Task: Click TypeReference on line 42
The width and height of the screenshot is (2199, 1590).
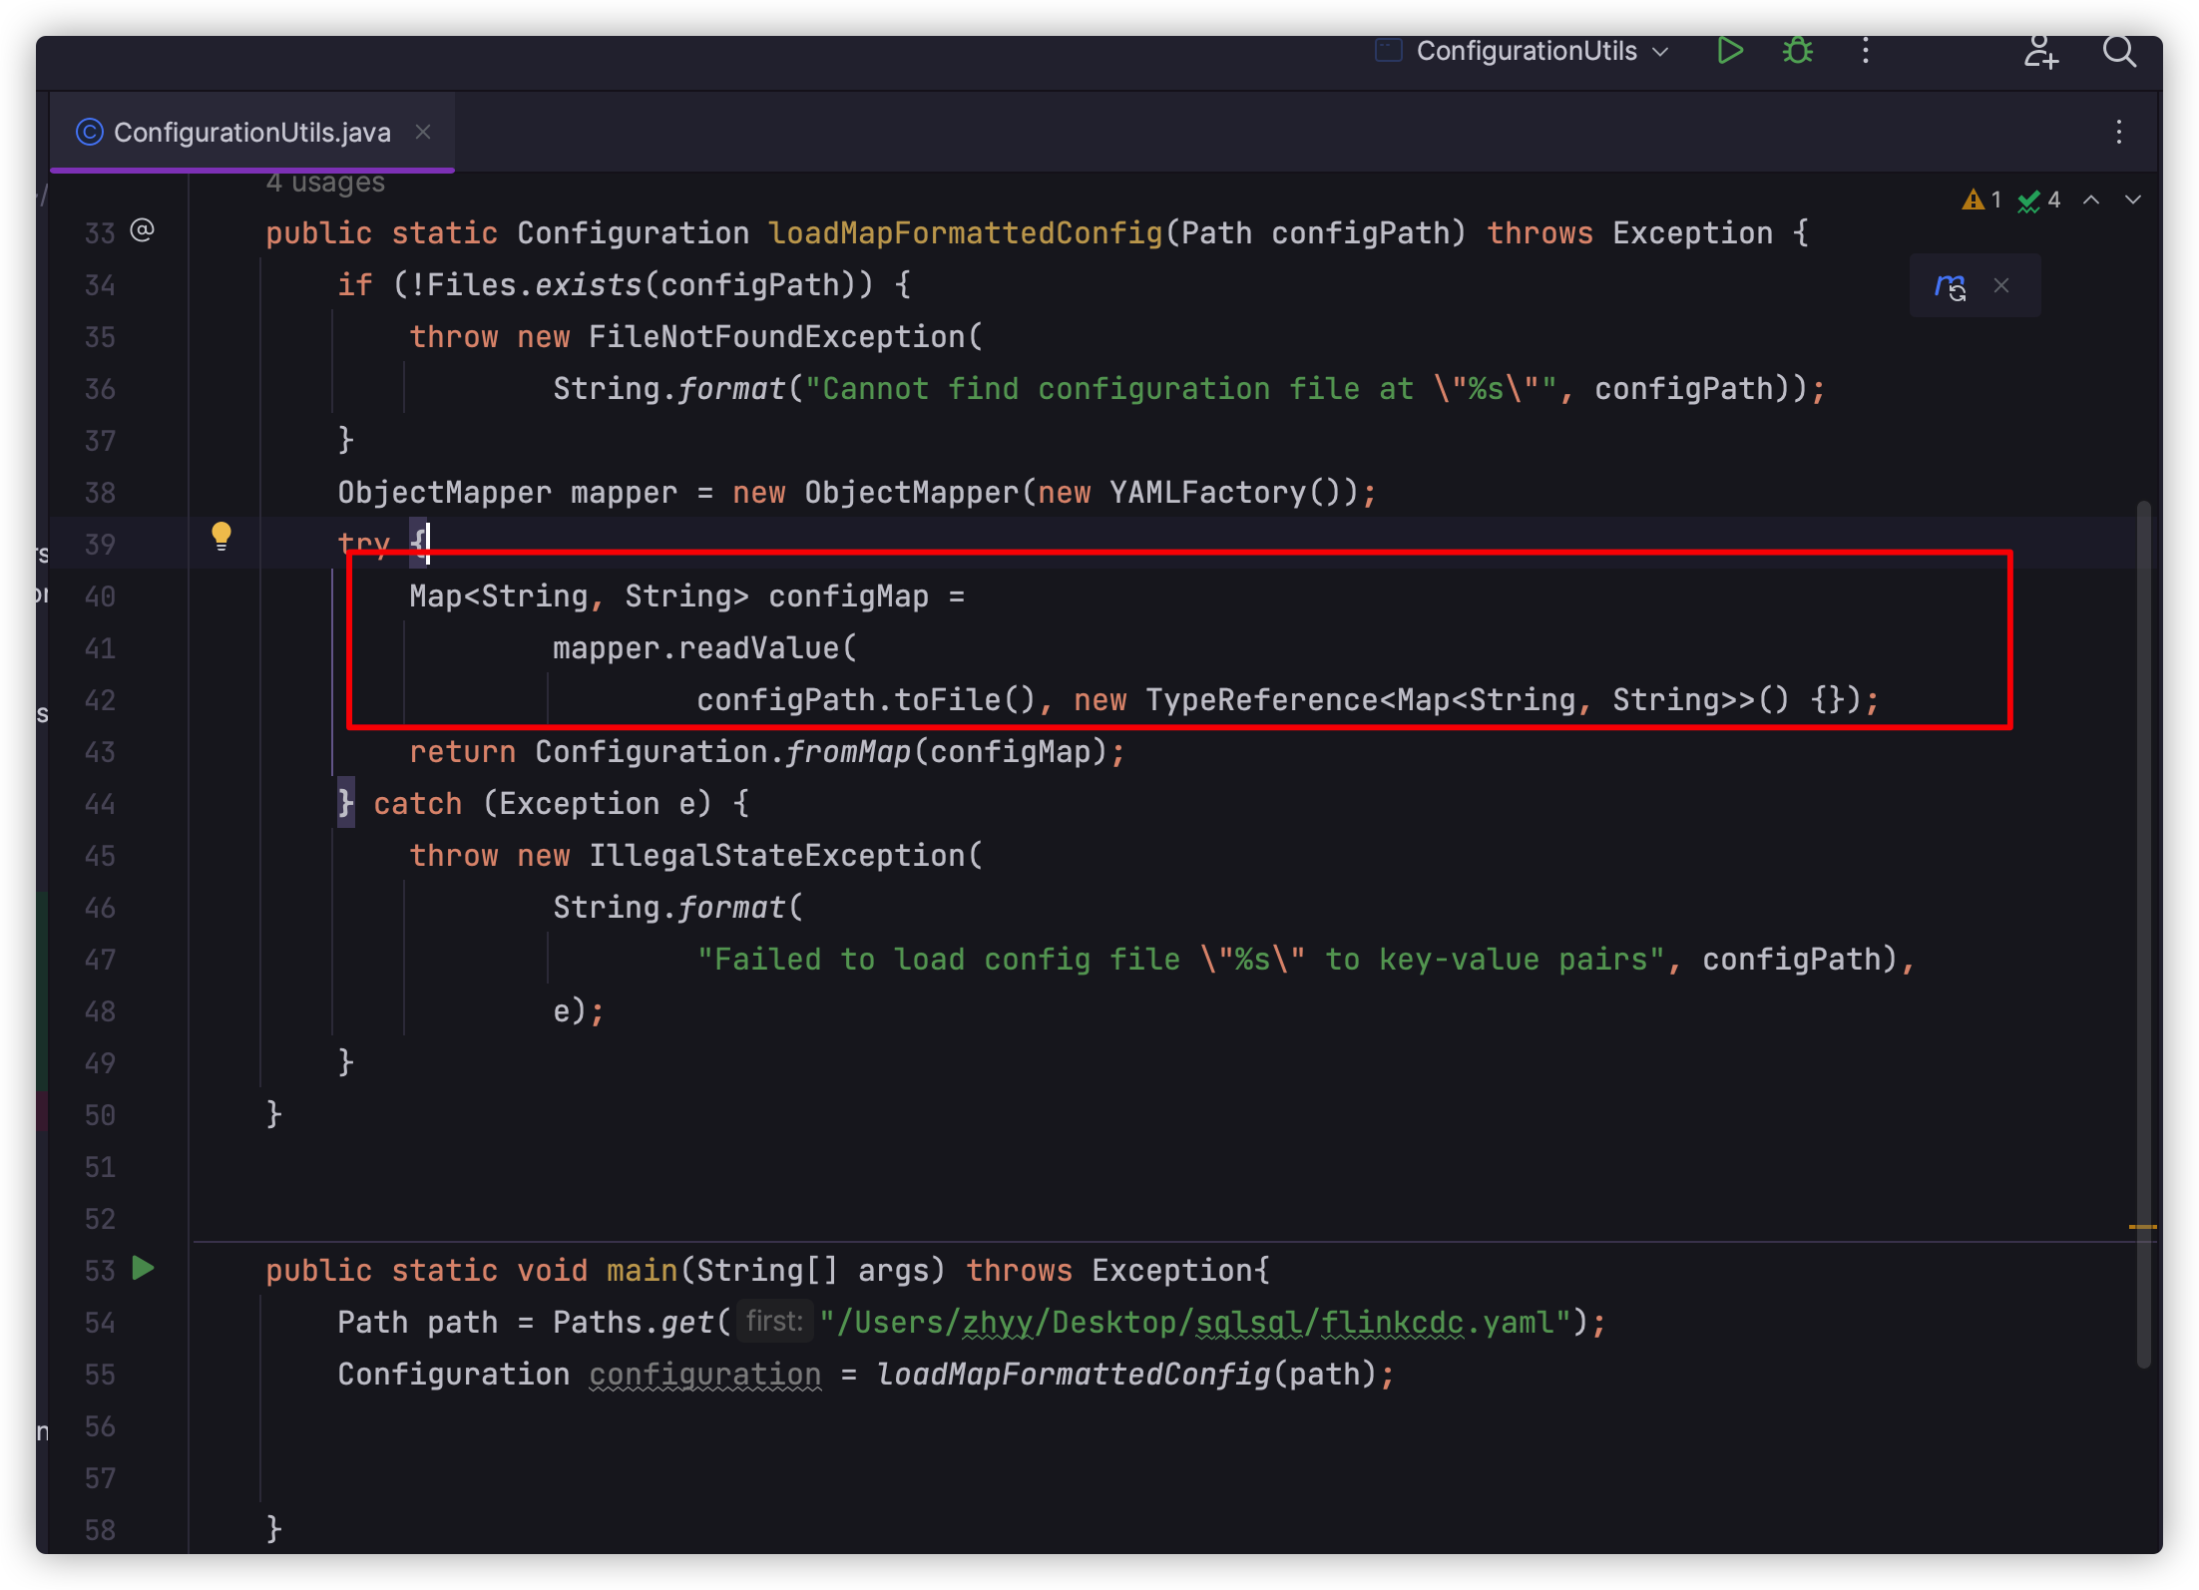Action: (x=1261, y=700)
